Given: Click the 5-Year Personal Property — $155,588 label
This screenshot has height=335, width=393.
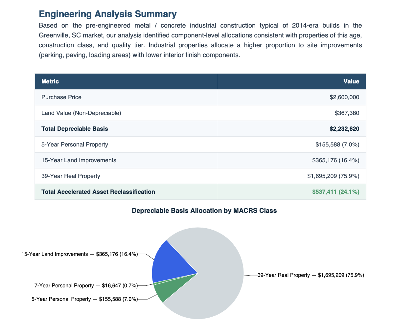Looking at the screenshot, I should pyautogui.click(x=85, y=299).
